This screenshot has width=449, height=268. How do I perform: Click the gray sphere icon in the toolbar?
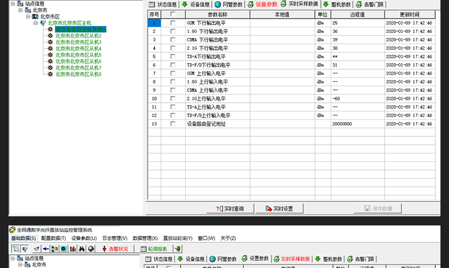pyautogui.click(x=91, y=249)
